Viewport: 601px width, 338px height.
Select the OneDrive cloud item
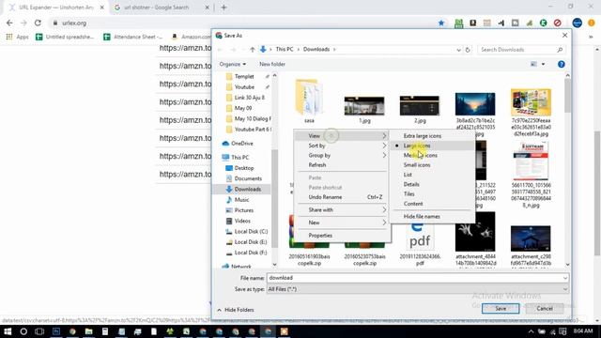(x=238, y=144)
